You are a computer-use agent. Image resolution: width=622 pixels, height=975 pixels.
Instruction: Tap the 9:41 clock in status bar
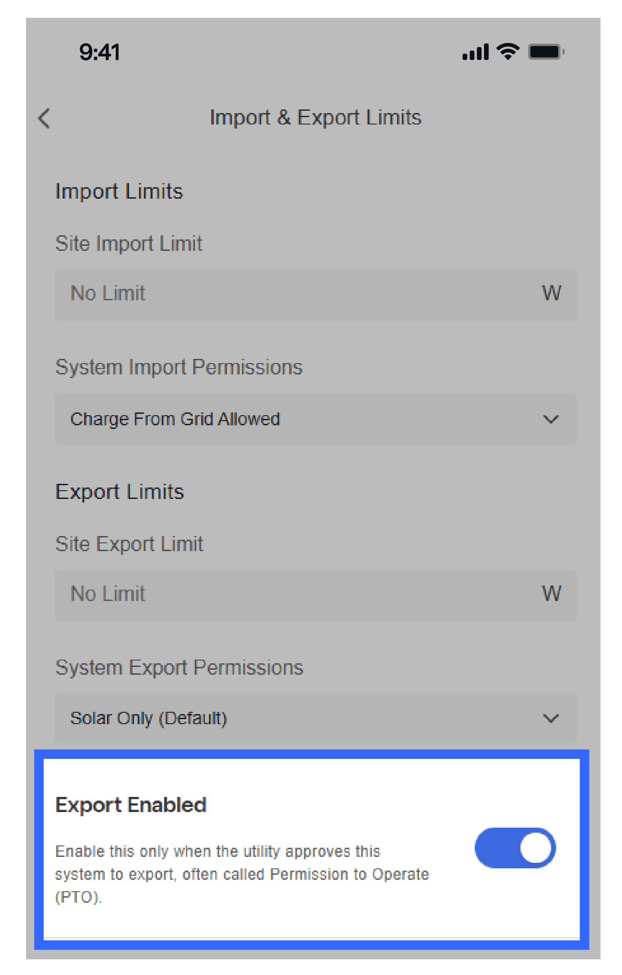100,52
